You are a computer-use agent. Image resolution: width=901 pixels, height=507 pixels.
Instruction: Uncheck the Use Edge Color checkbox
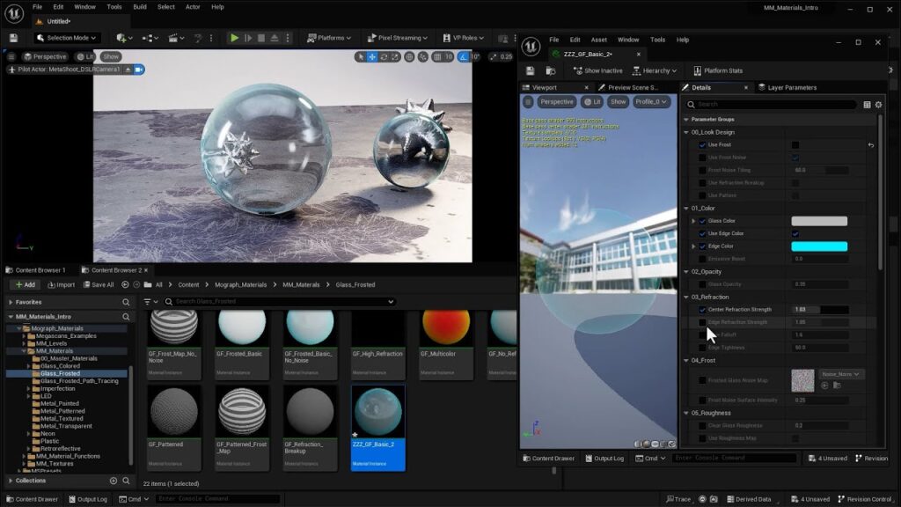(x=795, y=234)
